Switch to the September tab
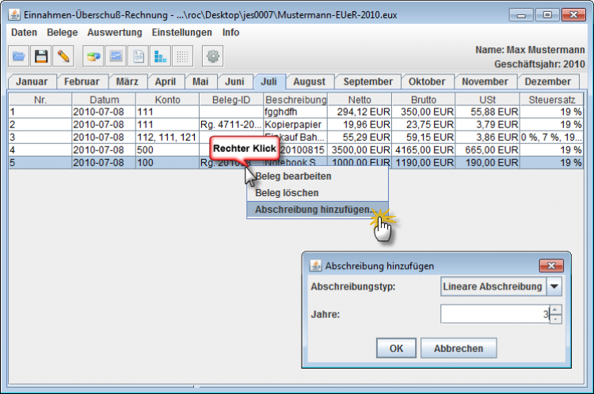594x394 pixels. point(367,81)
